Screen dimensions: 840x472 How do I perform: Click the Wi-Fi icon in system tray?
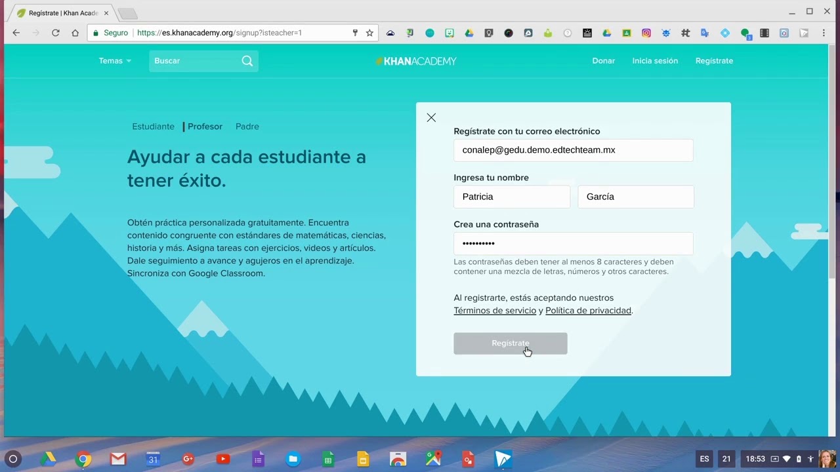click(787, 459)
